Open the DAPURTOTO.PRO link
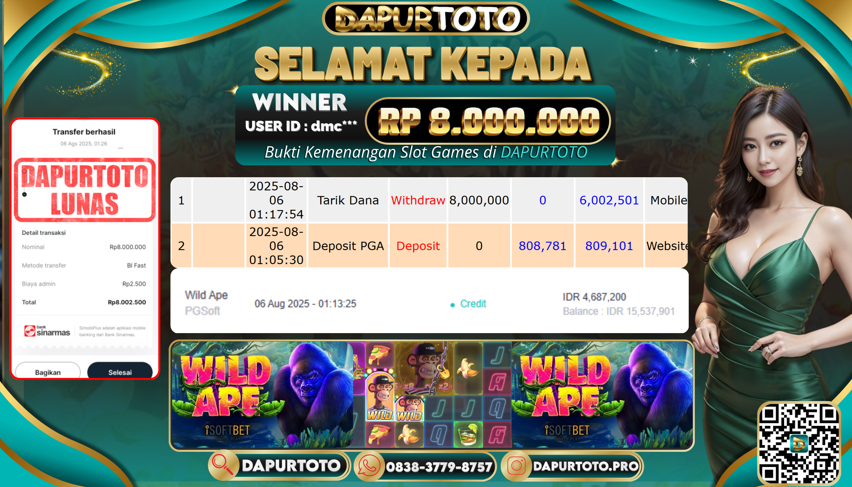Viewport: 852px width, 487px height. [586, 466]
